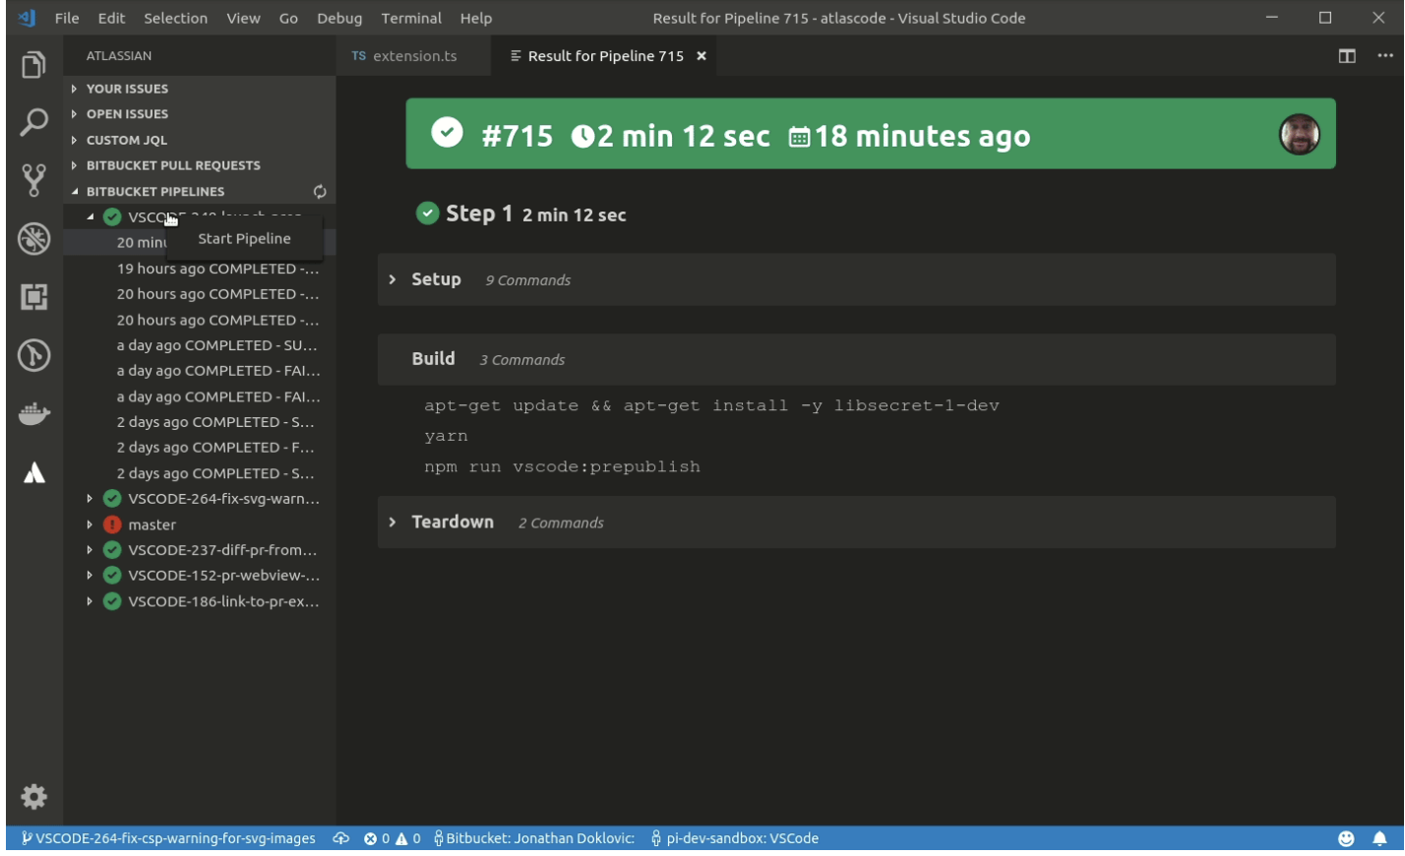This screenshot has height=856, width=1405.
Task: Click the synchronize changes cloud icon
Action: pyautogui.click(x=340, y=838)
